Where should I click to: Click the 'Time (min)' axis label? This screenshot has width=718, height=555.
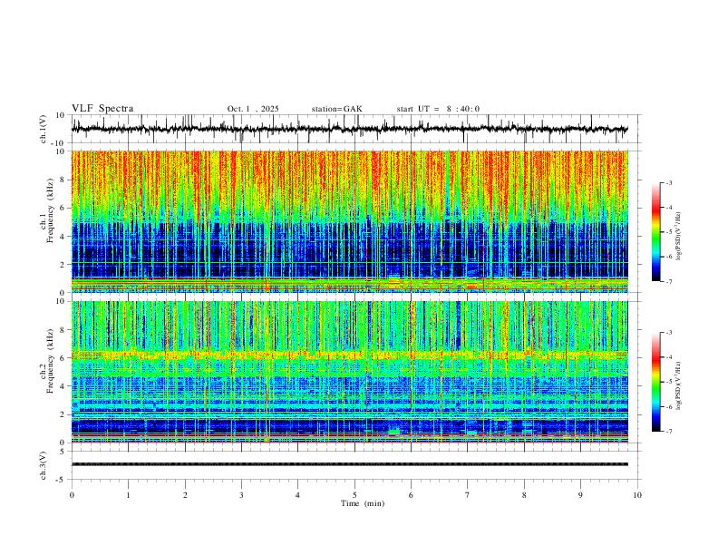363,503
